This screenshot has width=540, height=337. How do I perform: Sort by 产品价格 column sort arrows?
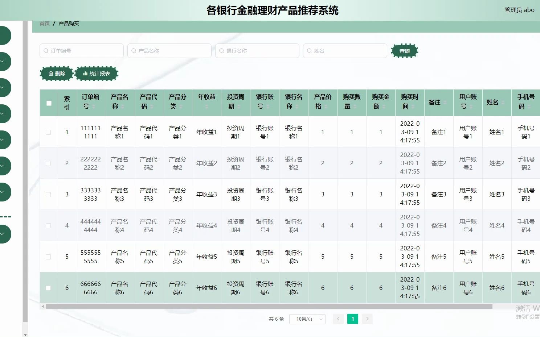[x=326, y=107]
